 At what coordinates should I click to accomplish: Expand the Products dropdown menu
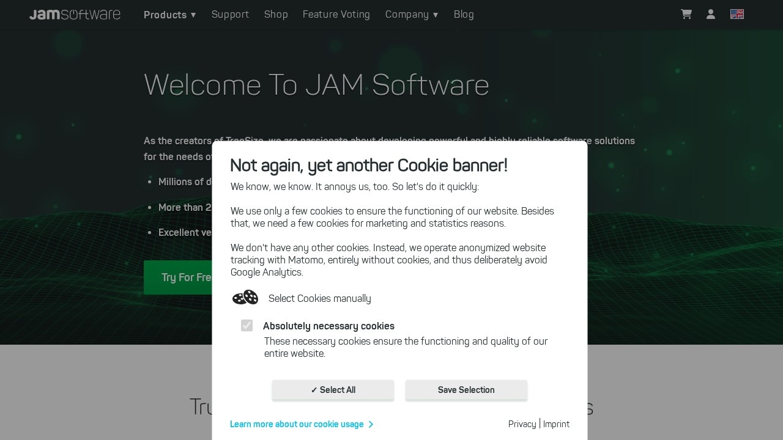click(x=170, y=15)
